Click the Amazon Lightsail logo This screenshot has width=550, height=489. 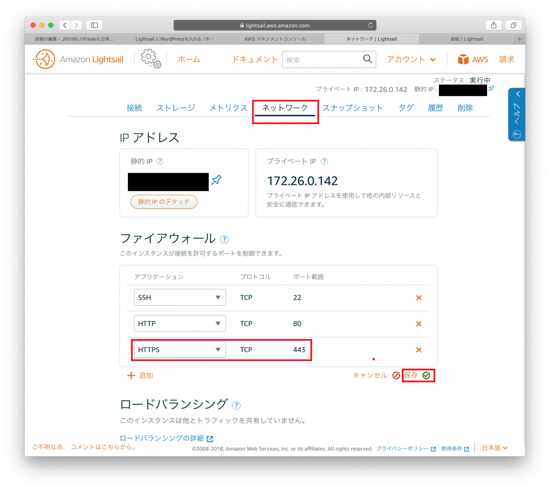(x=78, y=59)
